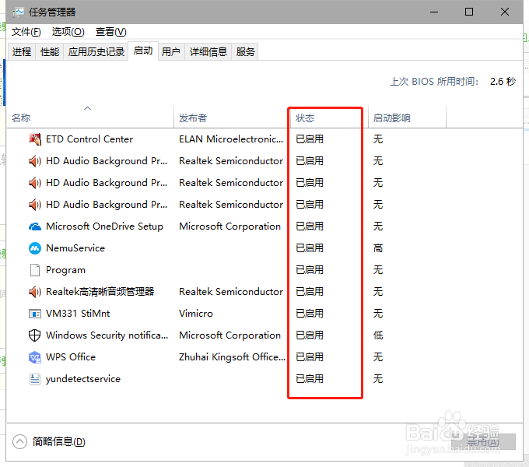Switch to the 进程 tab
Viewport: 529px width, 467px height.
[x=22, y=52]
